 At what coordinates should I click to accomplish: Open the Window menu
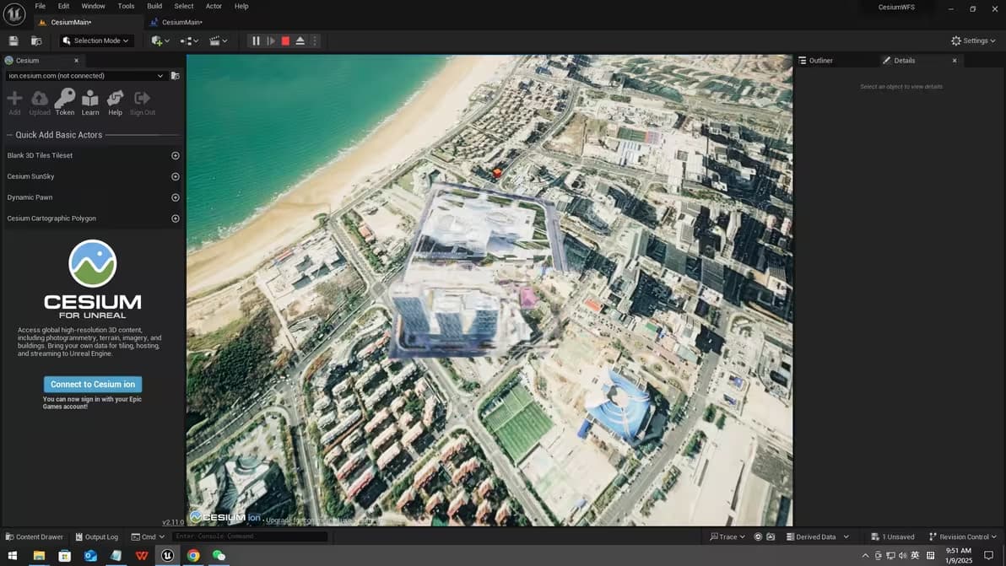pos(93,6)
